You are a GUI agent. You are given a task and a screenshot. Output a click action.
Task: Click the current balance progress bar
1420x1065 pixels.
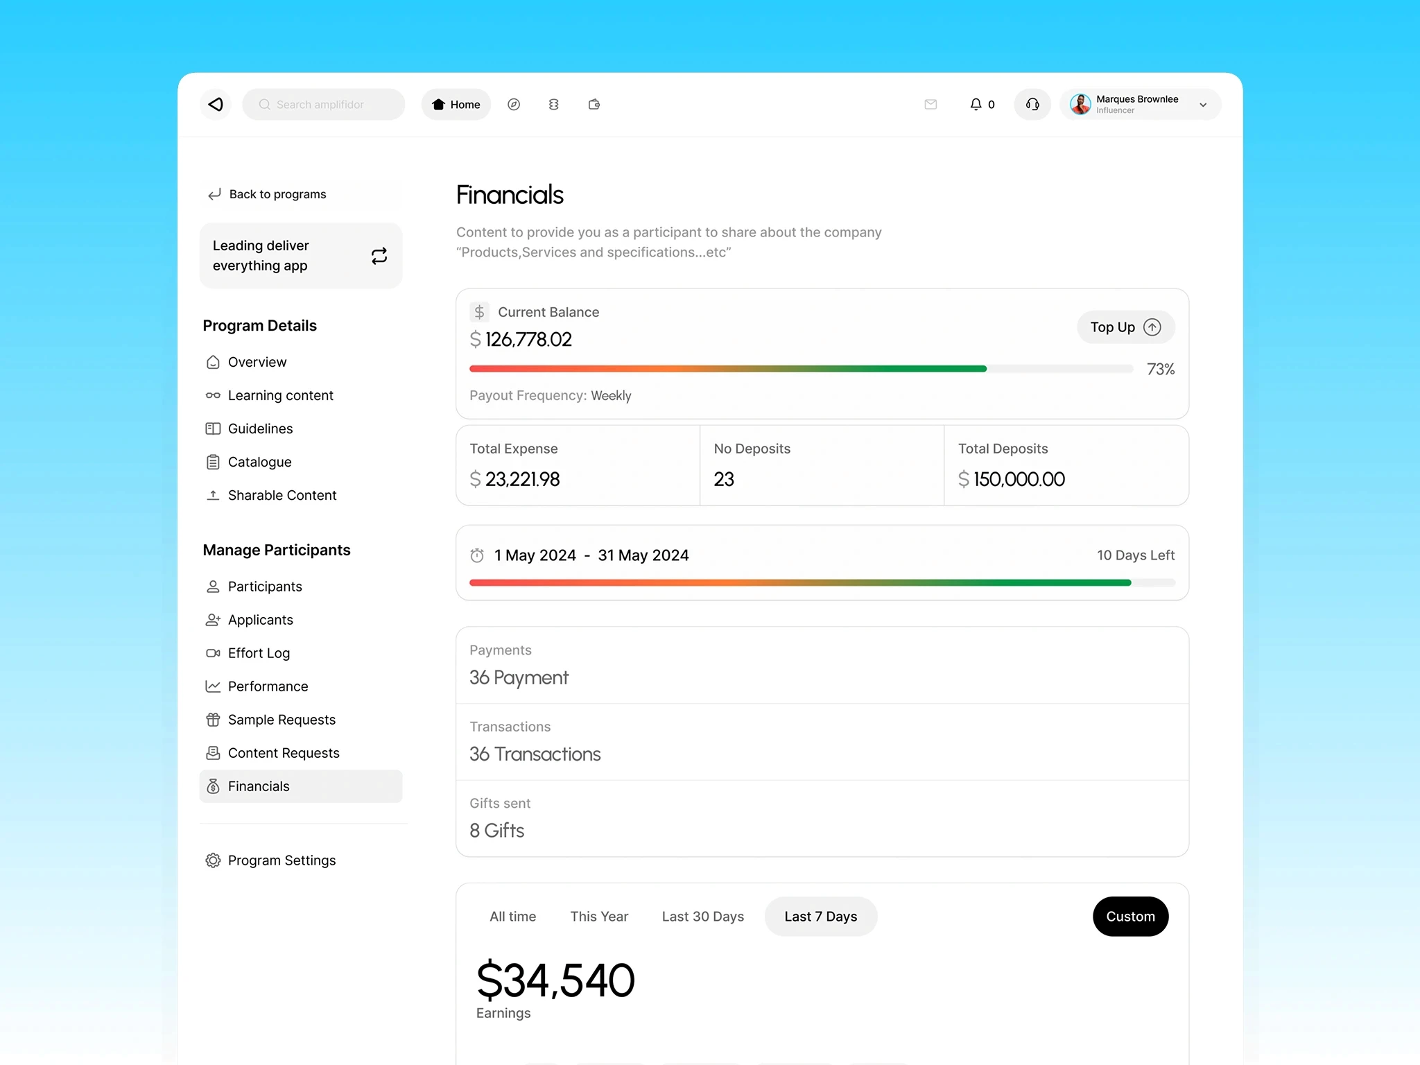click(x=801, y=369)
